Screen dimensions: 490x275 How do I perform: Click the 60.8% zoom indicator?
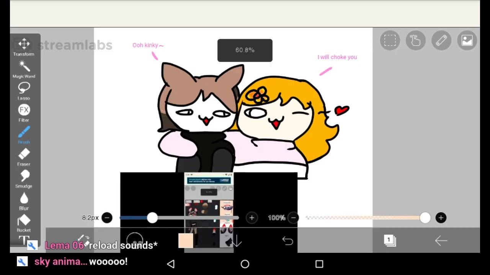245,50
